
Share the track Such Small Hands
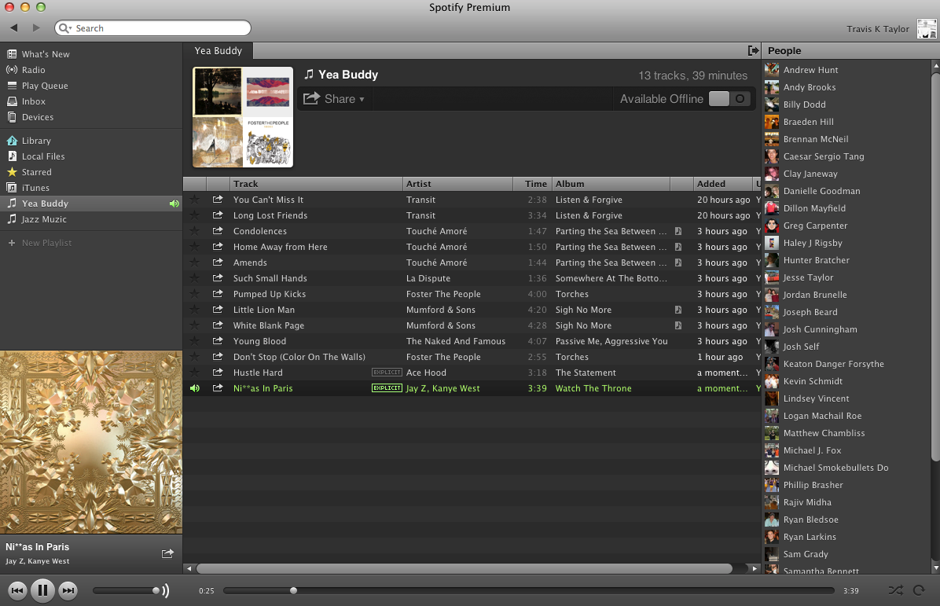pyautogui.click(x=218, y=278)
